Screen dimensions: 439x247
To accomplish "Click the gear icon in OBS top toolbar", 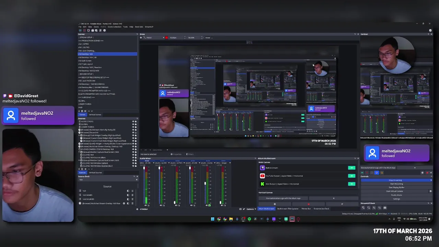I will [x=105, y=31].
